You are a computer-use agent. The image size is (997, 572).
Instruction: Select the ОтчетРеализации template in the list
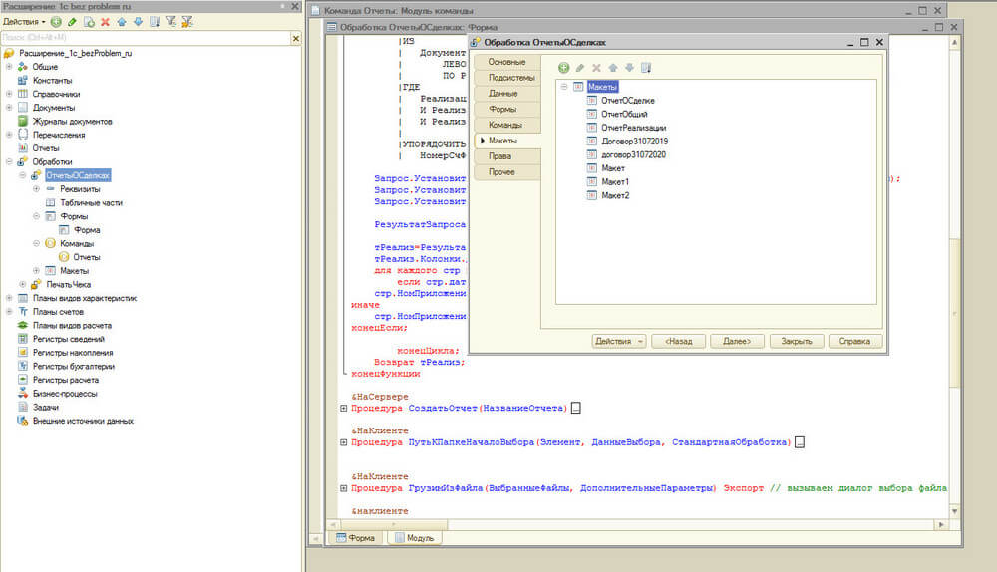pyautogui.click(x=633, y=128)
